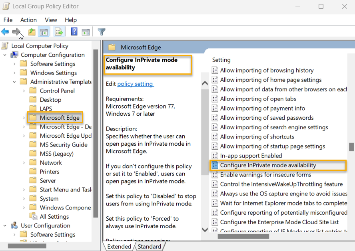Click the Filter icon on the toolbar

[x=101, y=32]
